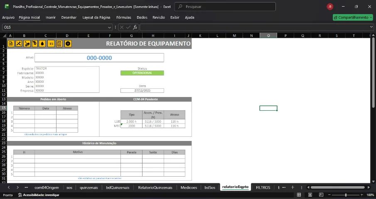The width and height of the screenshot is (376, 199).
Task: Click the Enter checkmark icon in formula bar
Action: [128, 27]
